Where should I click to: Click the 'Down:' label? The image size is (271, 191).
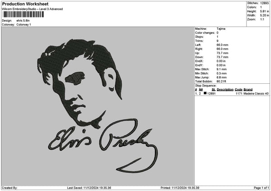click(199, 57)
